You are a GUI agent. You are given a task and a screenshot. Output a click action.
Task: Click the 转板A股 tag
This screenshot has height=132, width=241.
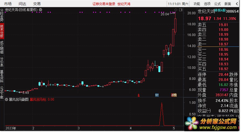220,10
